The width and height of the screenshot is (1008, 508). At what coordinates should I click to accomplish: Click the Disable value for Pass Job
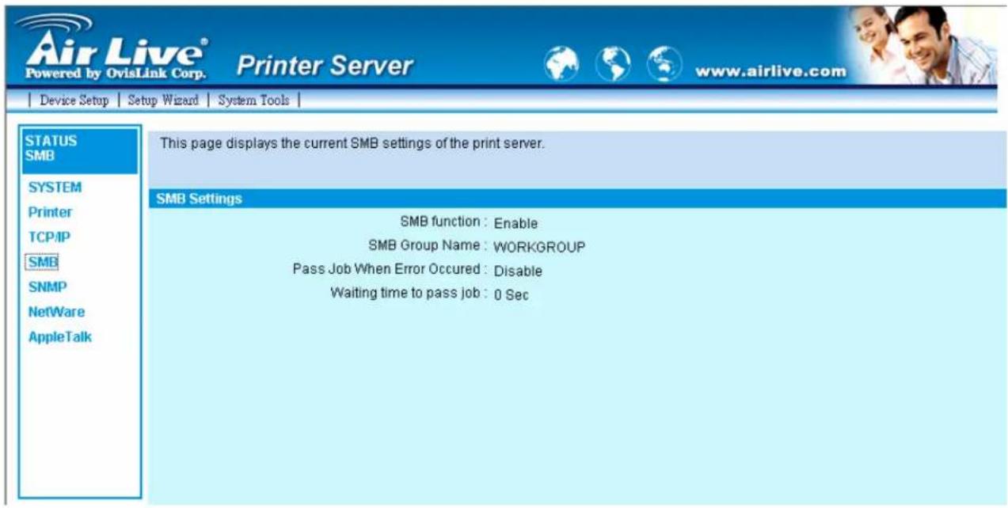tap(518, 271)
